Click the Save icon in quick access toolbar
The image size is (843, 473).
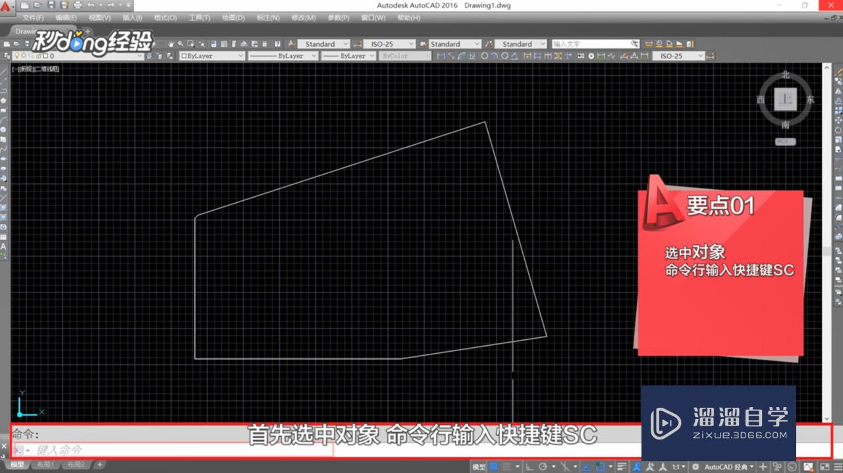coord(51,5)
